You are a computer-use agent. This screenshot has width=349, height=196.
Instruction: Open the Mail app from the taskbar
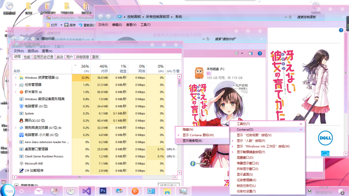[x=38, y=191]
